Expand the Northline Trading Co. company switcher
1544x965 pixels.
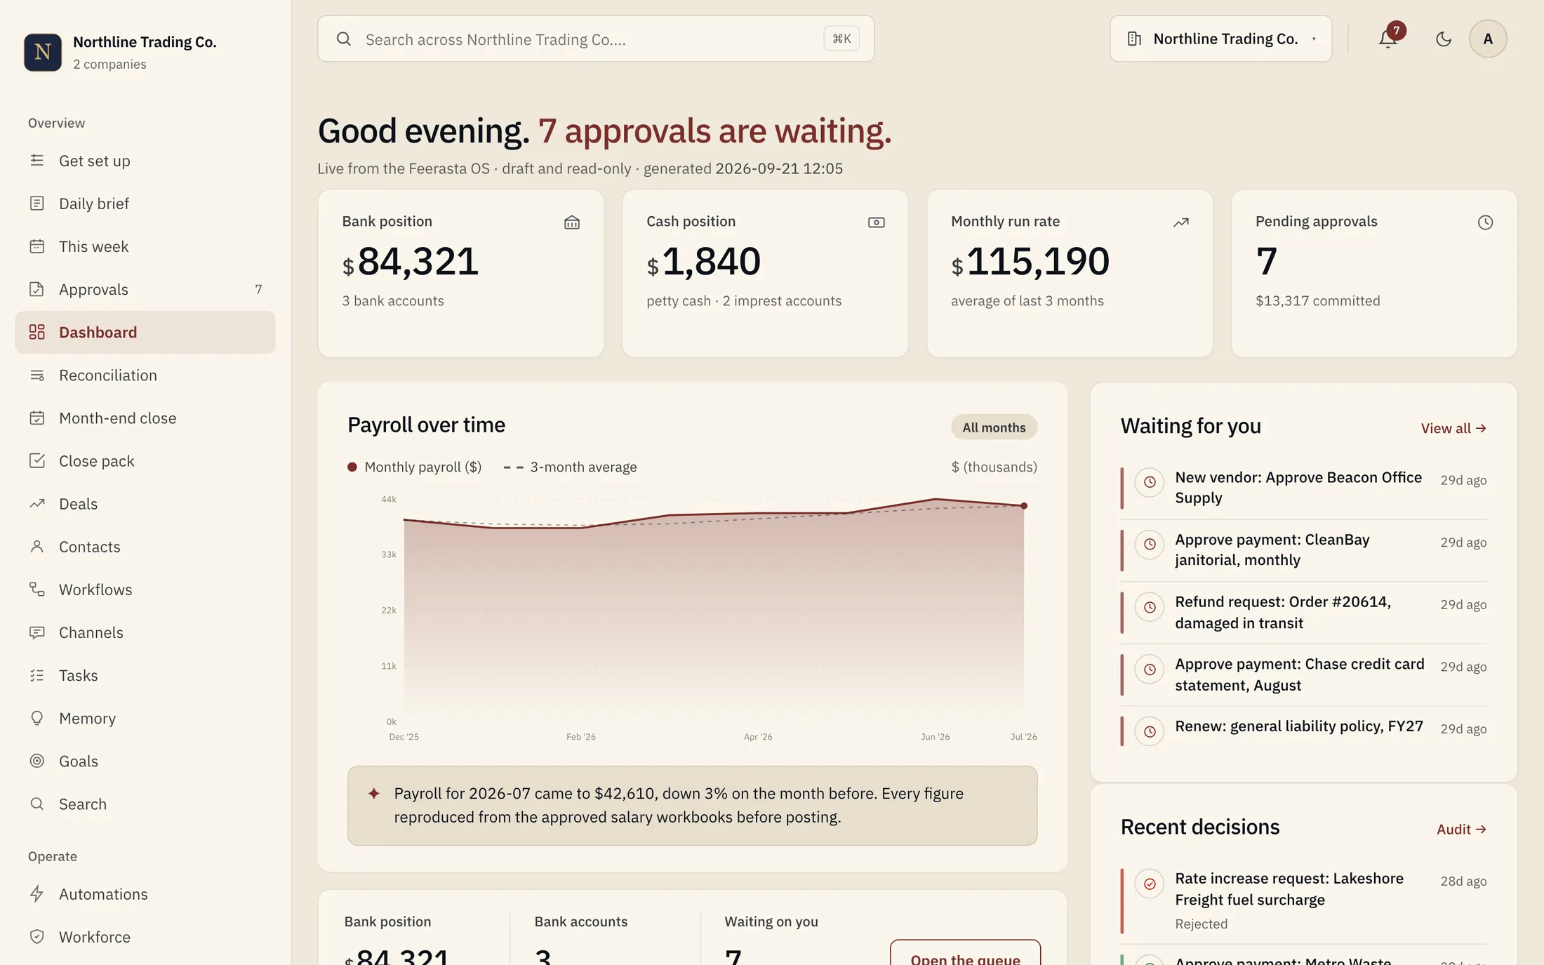coord(1220,39)
